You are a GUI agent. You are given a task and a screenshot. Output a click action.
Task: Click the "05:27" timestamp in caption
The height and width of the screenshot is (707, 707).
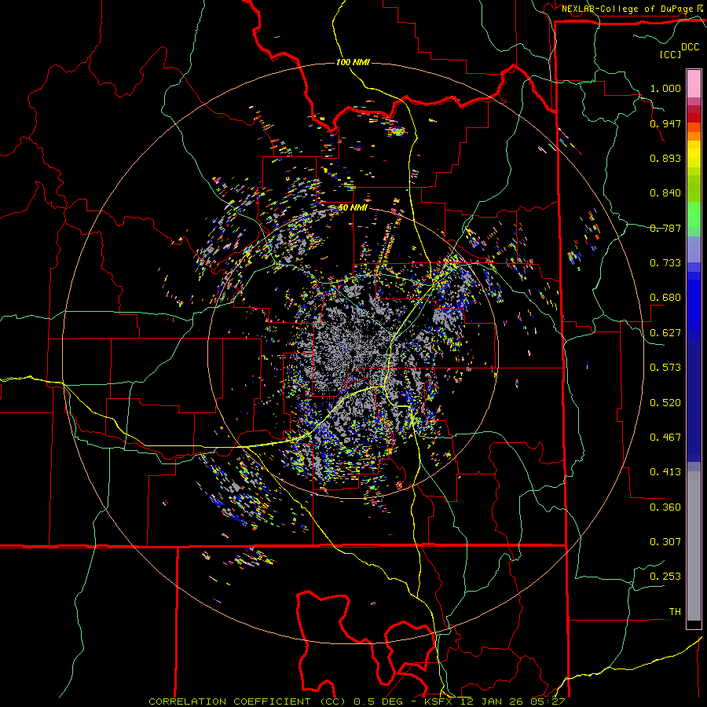(x=548, y=702)
